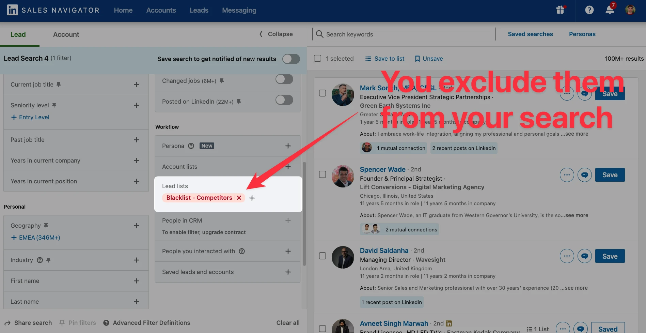The height and width of the screenshot is (333, 646).
Task: Expand the Seniority level filter
Action: [137, 105]
